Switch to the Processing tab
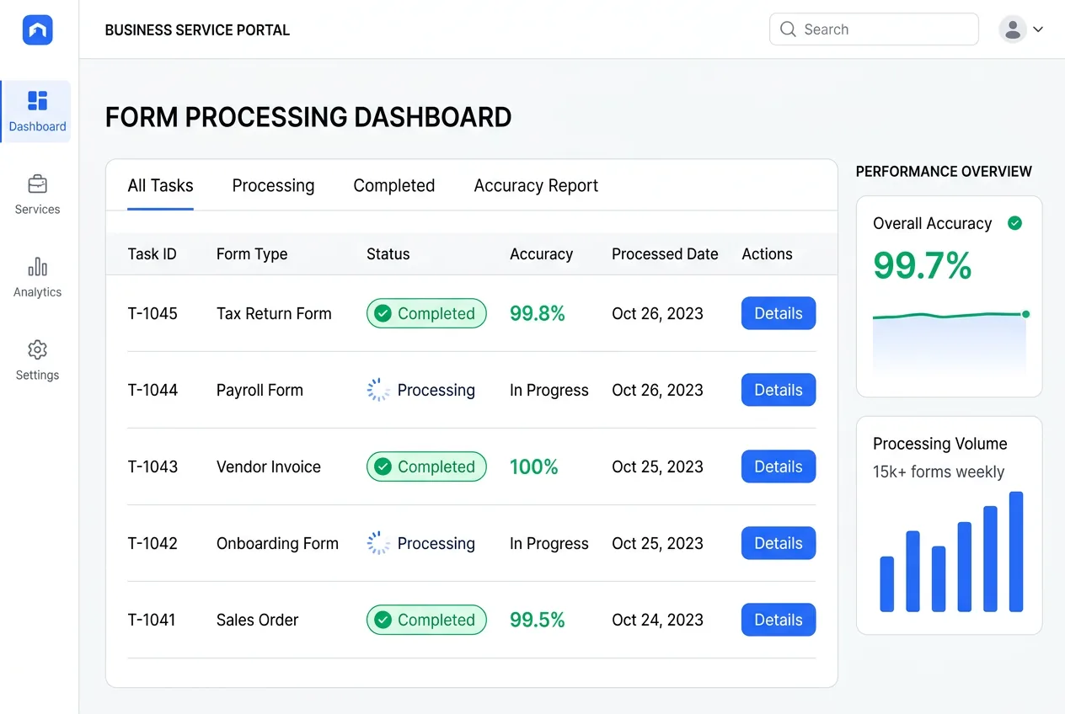Viewport: 1065px width, 714px height. 273,185
